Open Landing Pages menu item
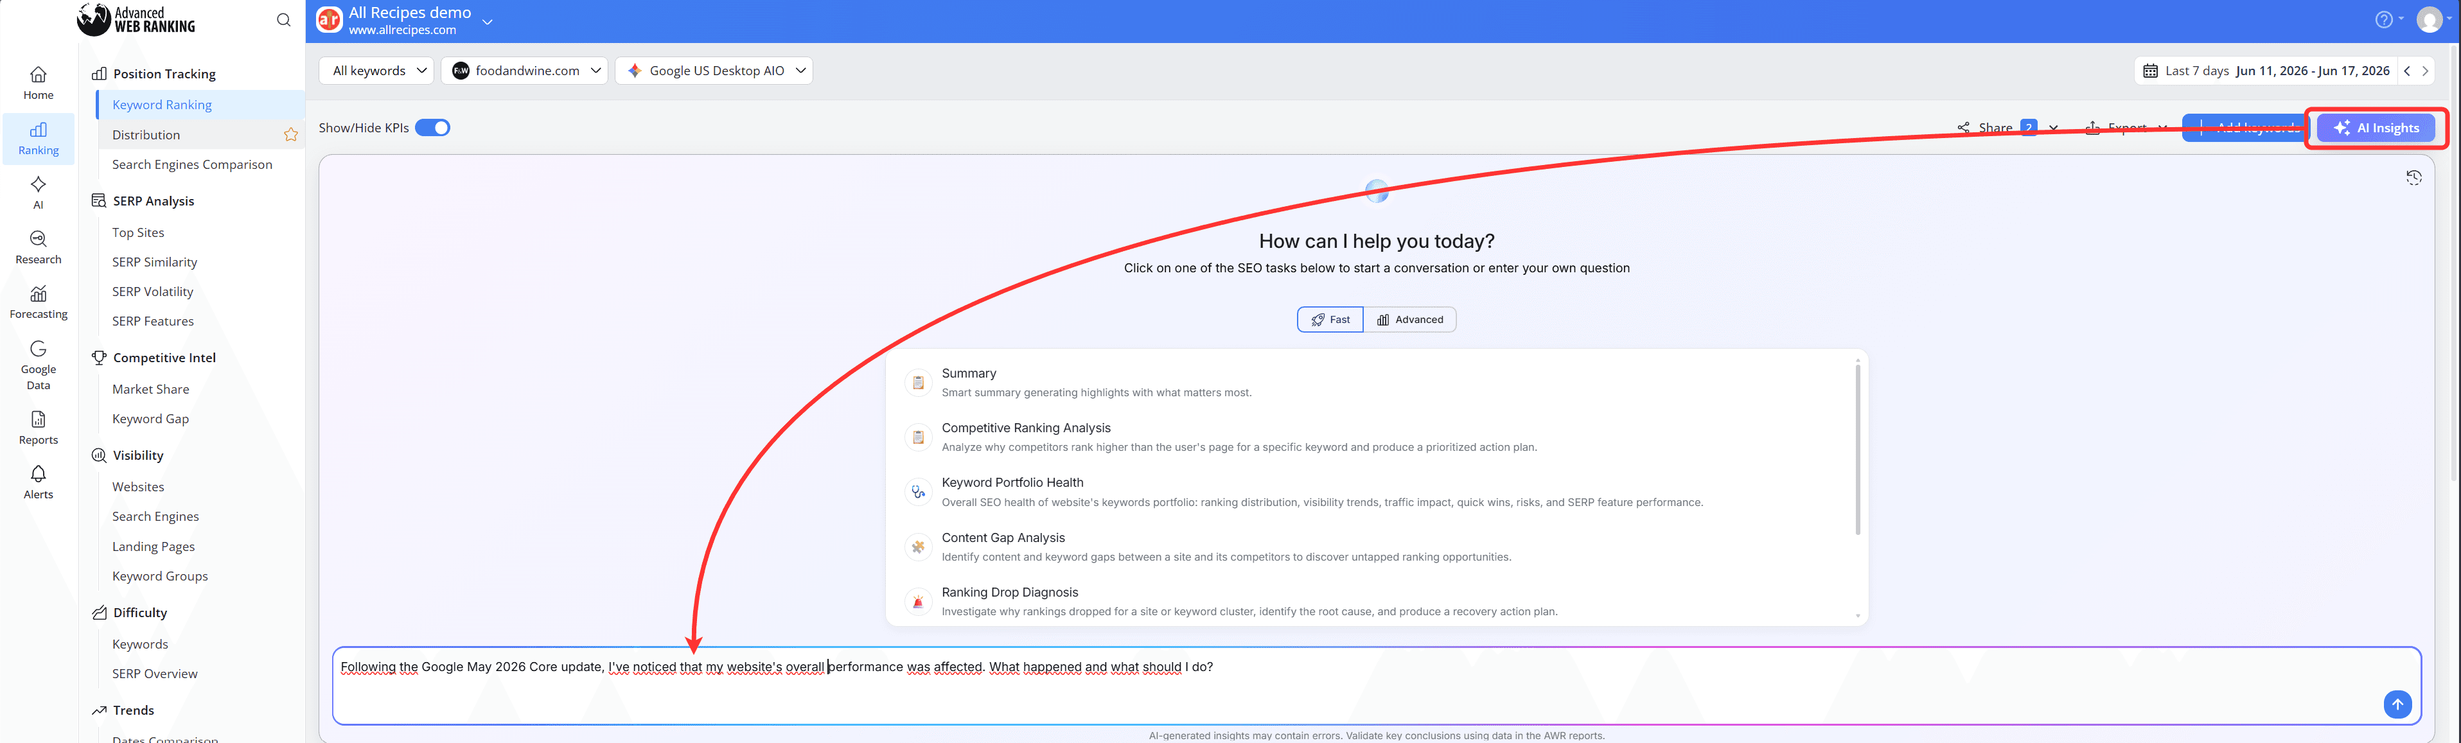The width and height of the screenshot is (2461, 743). [154, 546]
